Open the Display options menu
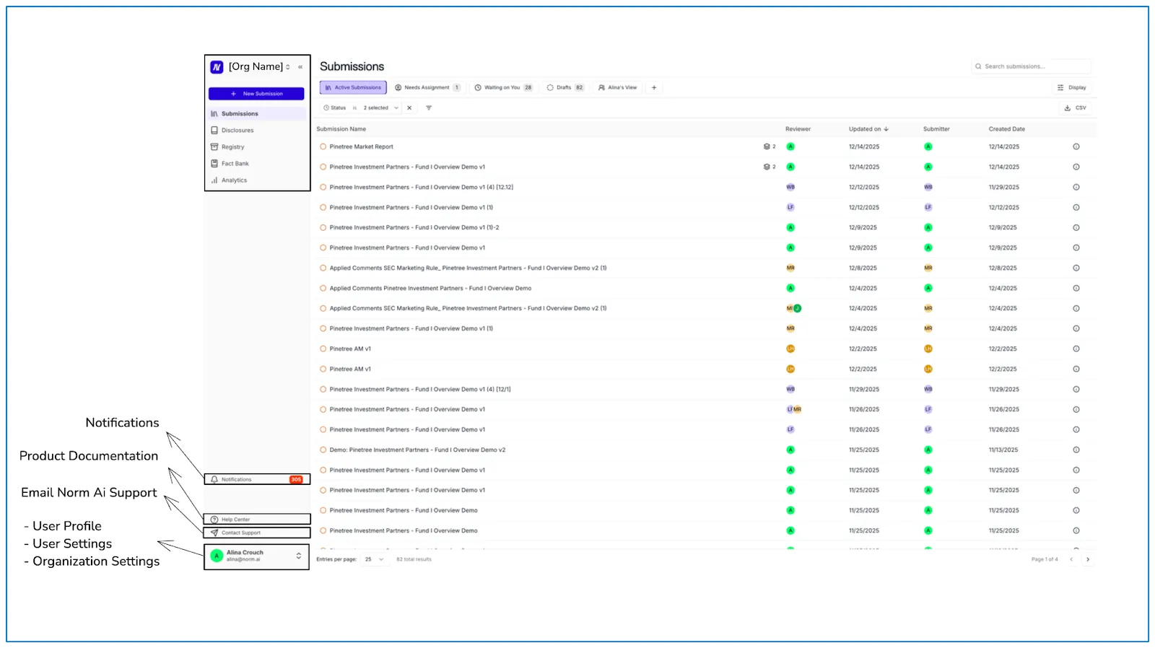 pos(1072,88)
